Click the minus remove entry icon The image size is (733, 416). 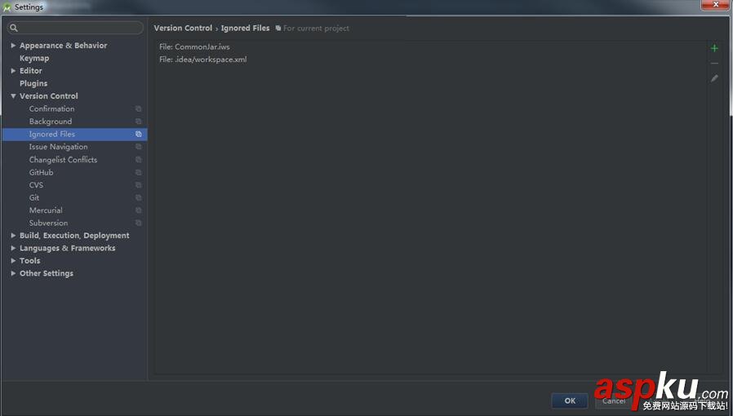(714, 64)
